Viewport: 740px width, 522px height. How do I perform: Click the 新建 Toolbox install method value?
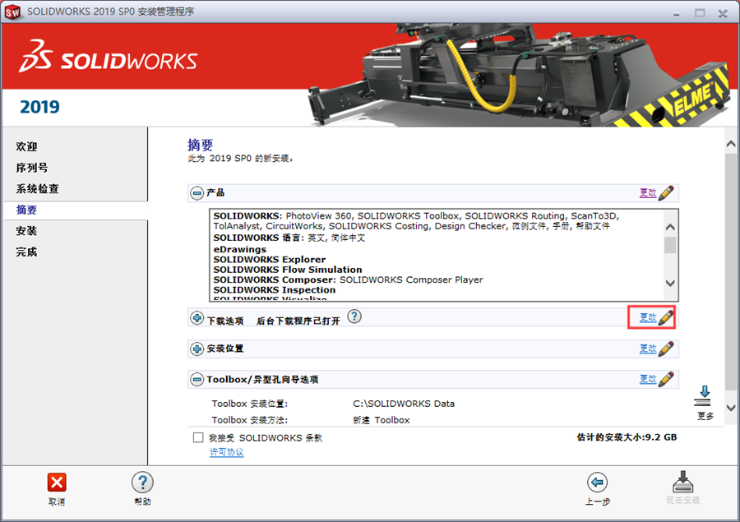pos(382,420)
